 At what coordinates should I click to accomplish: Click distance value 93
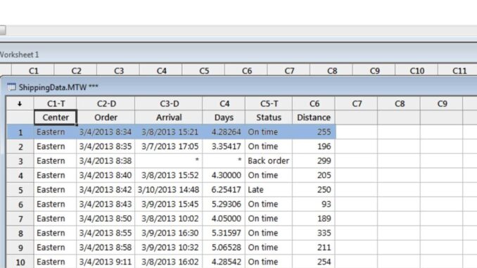[314, 204]
